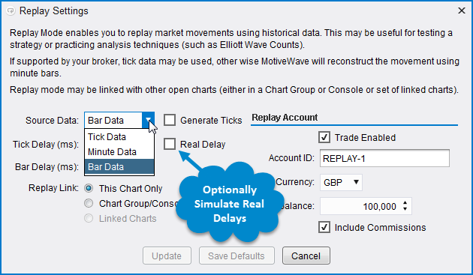Choose Chart Group/Console replay link
This screenshot has width=473, height=275.
[89, 203]
